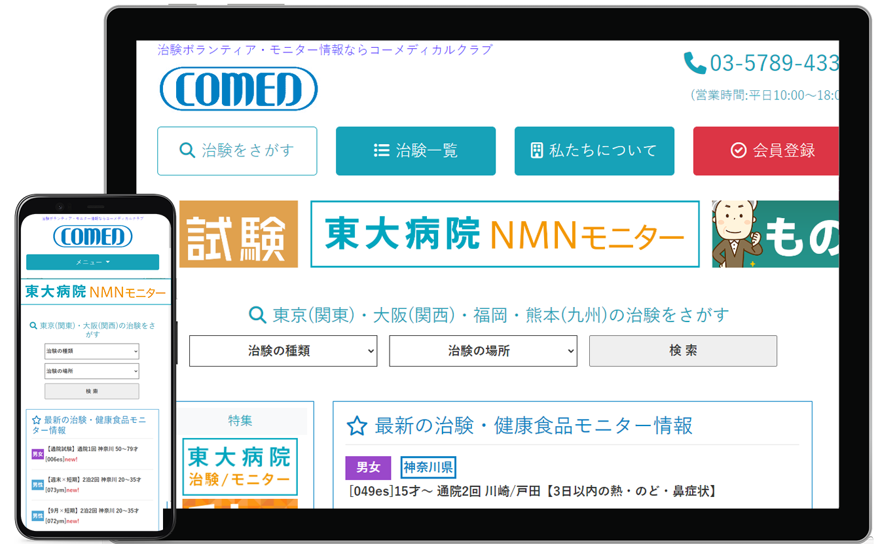This screenshot has width=878, height=544.
Task: Expand the メニュー dropdown on the phone
Action: (x=92, y=262)
